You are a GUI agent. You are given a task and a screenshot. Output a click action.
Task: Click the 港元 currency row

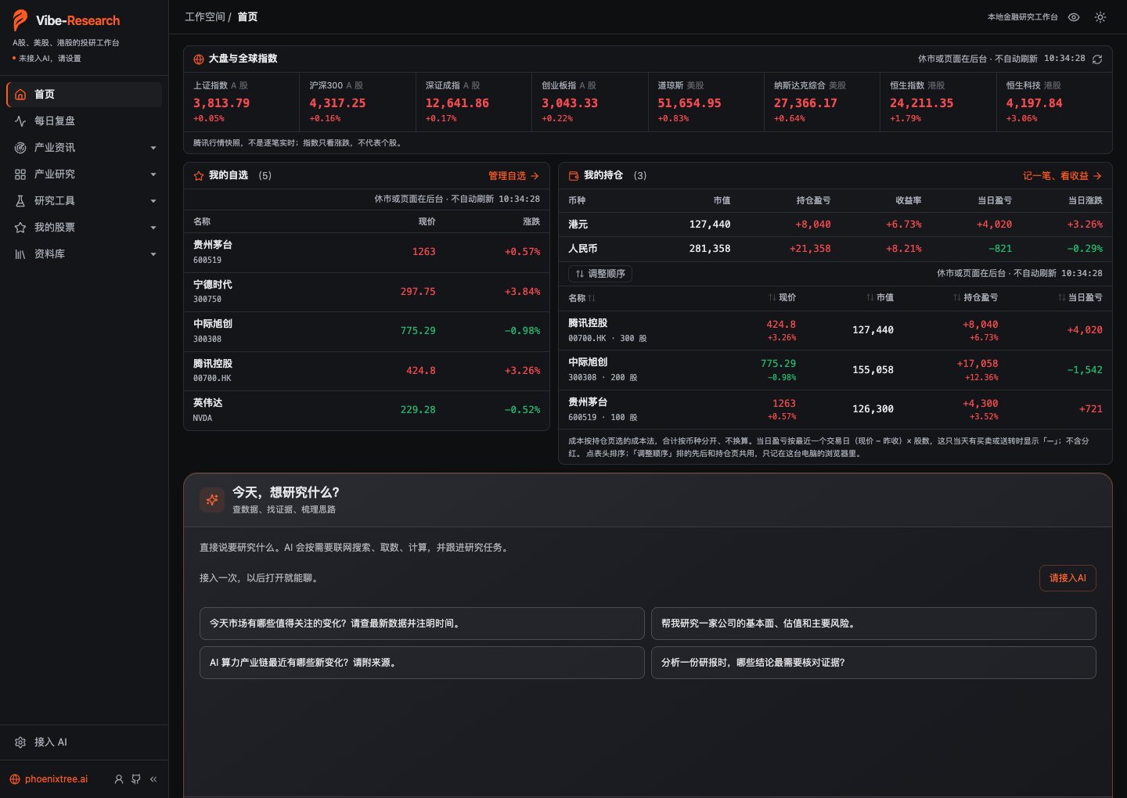(835, 225)
